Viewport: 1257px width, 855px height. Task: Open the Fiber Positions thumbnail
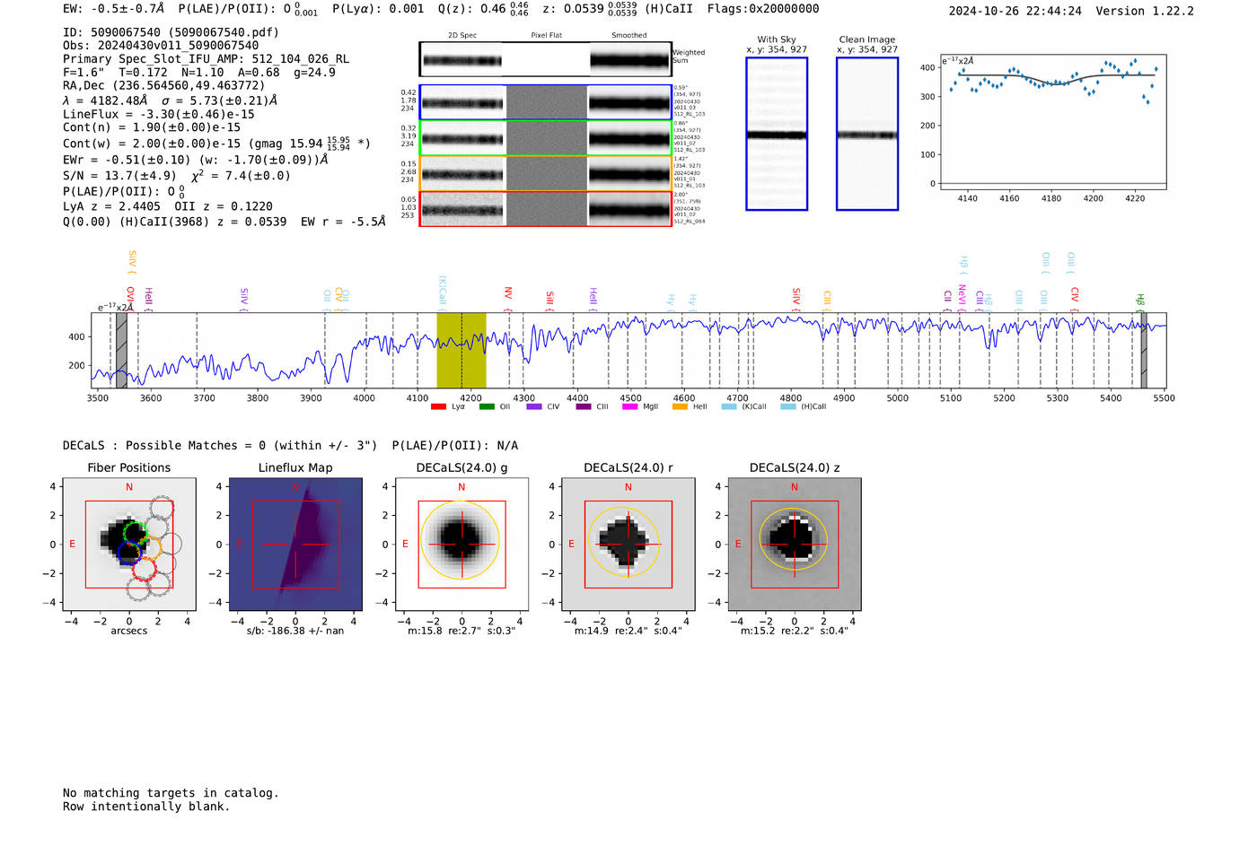(129, 544)
